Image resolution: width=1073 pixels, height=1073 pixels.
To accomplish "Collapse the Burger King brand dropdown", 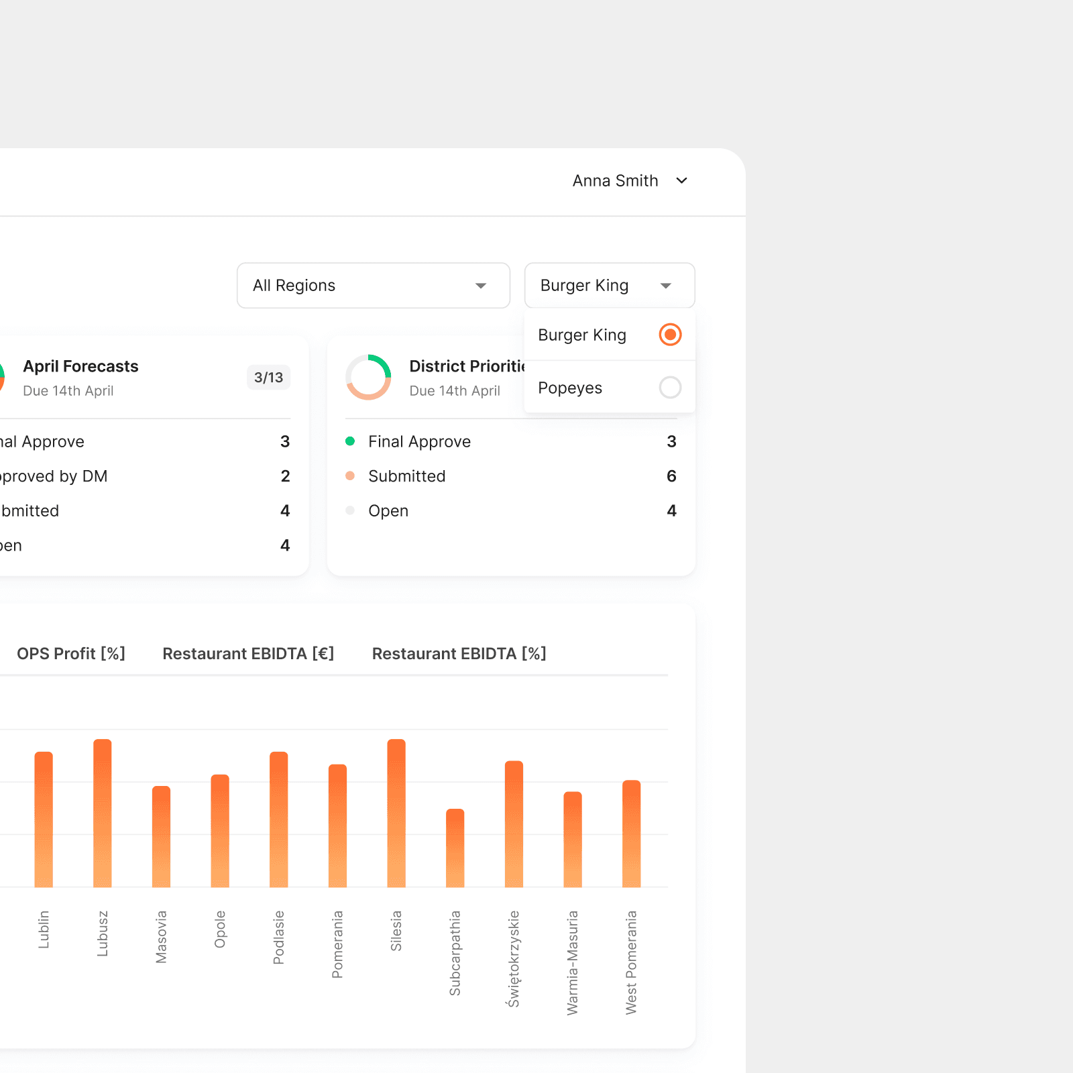I will pyautogui.click(x=610, y=286).
